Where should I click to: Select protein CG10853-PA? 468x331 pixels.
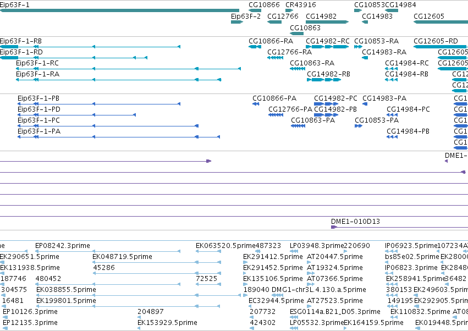pyautogui.click(x=377, y=120)
